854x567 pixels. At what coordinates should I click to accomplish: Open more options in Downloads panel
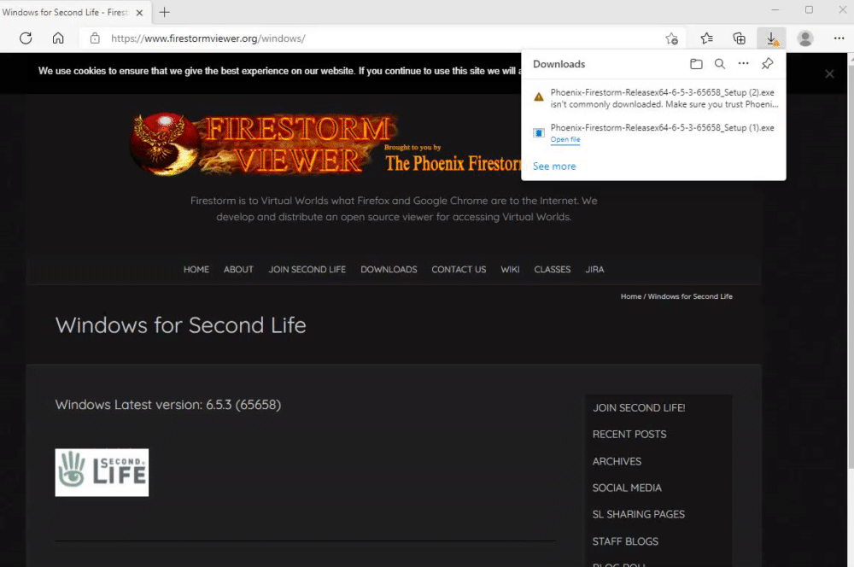[744, 64]
